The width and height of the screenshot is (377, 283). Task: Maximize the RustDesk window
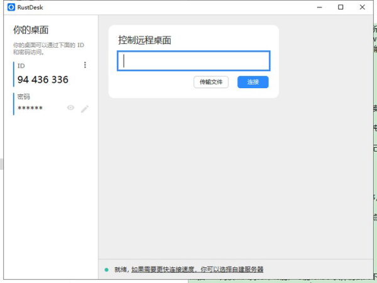click(341, 7)
